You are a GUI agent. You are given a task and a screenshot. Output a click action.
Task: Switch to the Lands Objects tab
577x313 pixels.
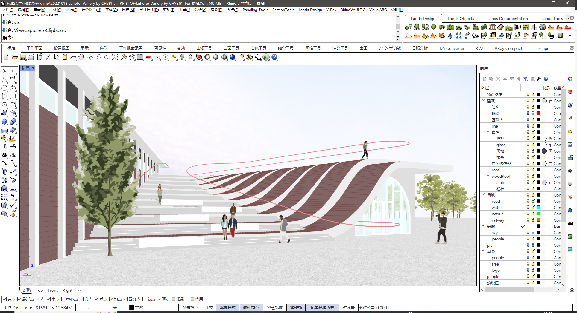coord(461,19)
